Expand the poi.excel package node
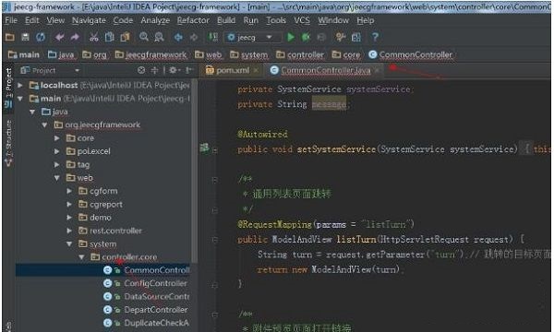Screen dimensions: 554x332 click(57, 151)
